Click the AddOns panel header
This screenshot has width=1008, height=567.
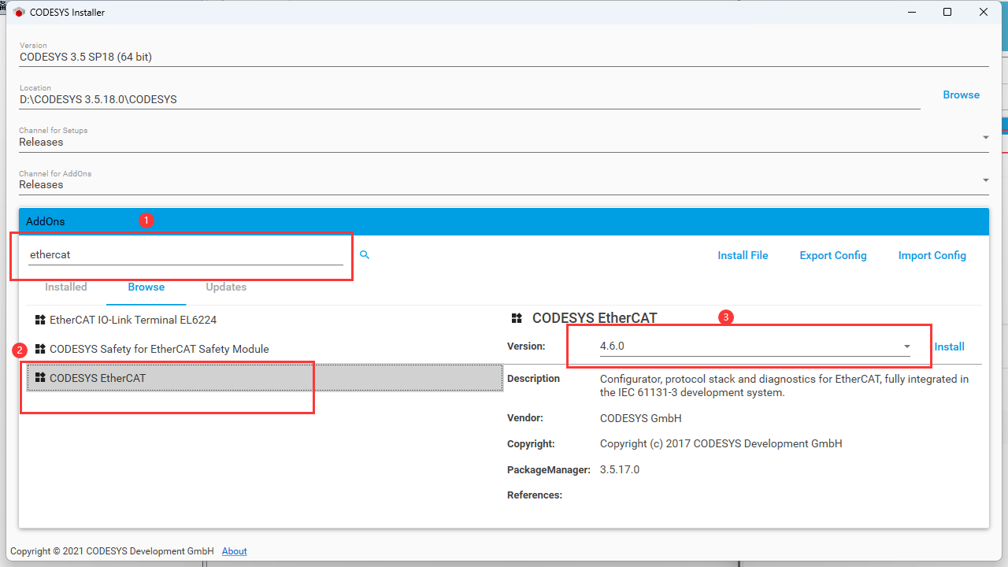pyautogui.click(x=504, y=221)
